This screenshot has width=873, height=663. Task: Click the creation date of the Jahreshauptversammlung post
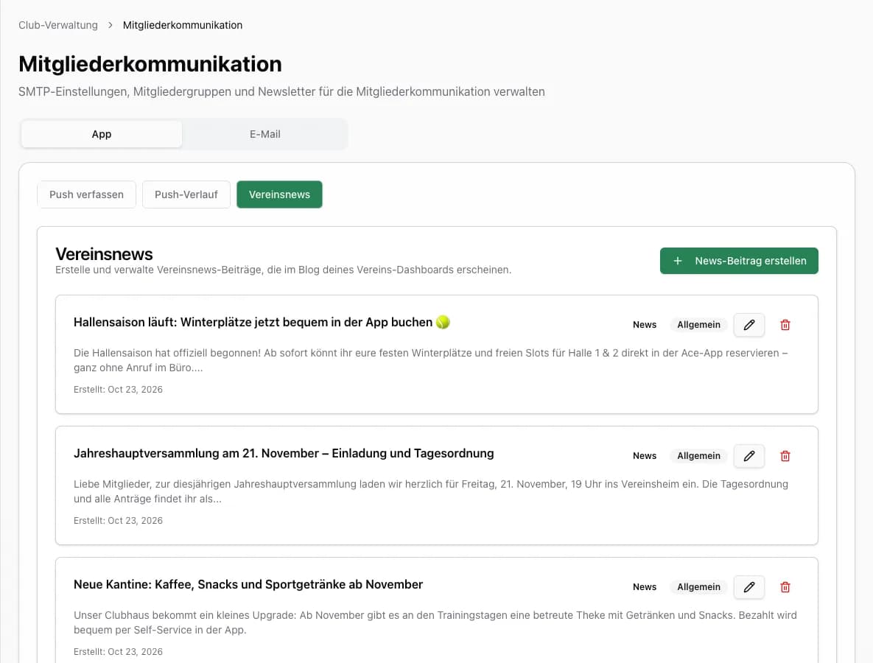[118, 521]
